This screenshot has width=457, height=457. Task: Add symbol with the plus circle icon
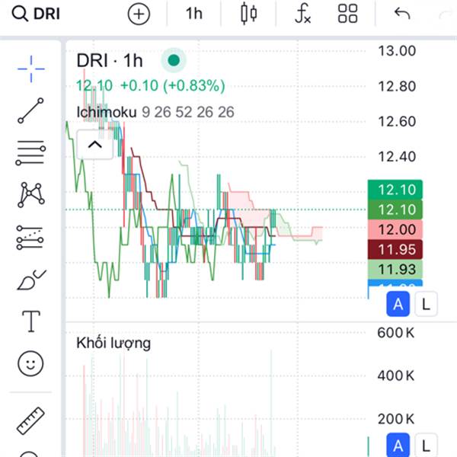[x=139, y=14]
